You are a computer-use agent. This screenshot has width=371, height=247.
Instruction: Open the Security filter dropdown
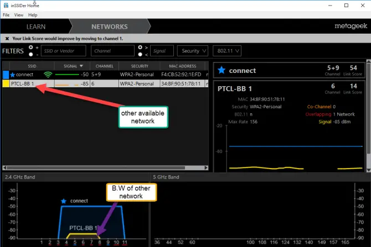coord(193,51)
